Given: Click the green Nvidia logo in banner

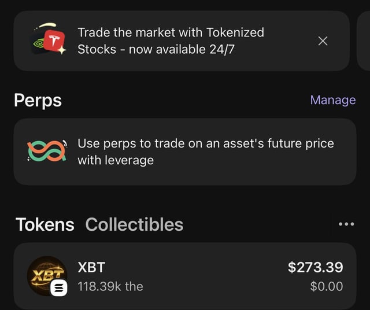Looking at the screenshot, I should pos(40,44).
